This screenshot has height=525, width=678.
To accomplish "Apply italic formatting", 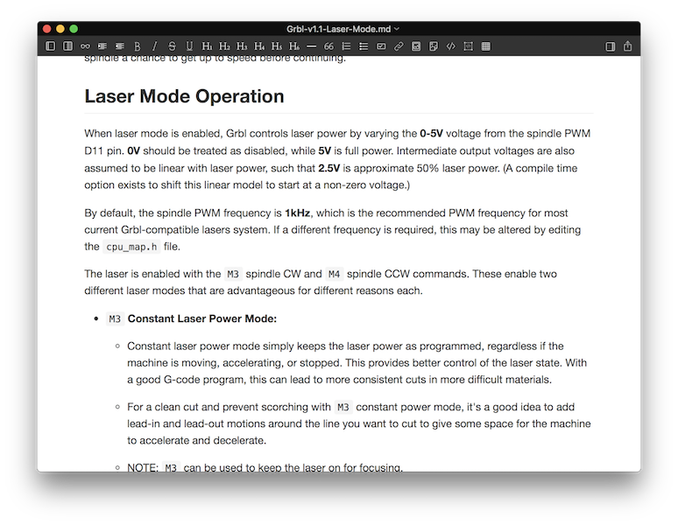I will point(154,46).
